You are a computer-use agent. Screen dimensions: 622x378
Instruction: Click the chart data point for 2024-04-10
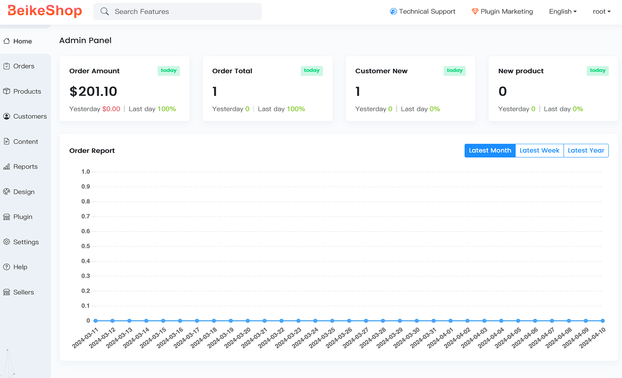coord(603,321)
